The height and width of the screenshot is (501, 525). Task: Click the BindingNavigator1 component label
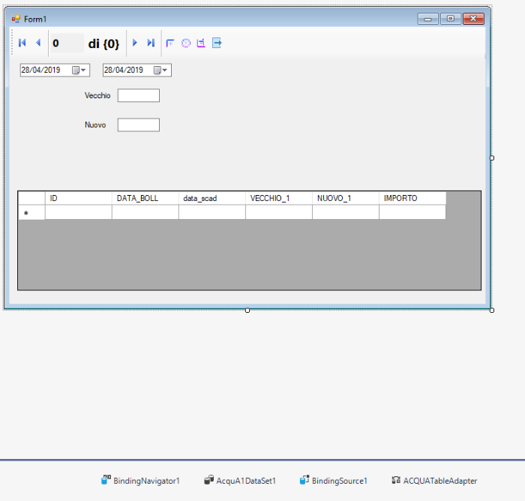(146, 481)
